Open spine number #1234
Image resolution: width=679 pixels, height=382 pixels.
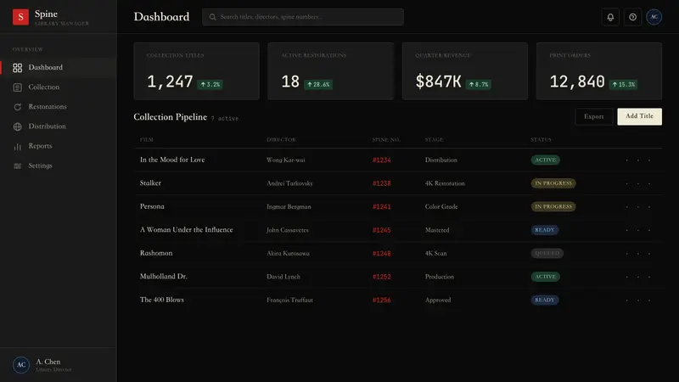click(x=381, y=160)
